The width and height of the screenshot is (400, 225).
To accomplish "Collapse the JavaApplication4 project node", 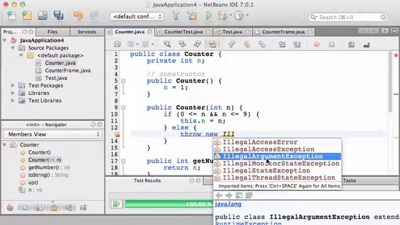I will tap(5, 40).
